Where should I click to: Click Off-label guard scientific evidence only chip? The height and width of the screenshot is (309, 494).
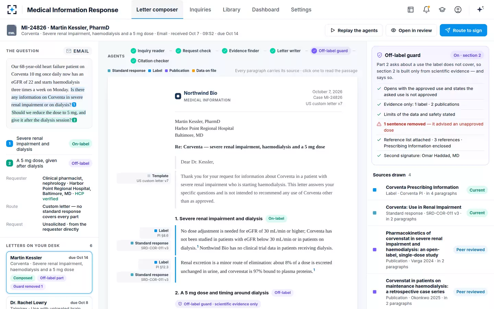point(218,304)
